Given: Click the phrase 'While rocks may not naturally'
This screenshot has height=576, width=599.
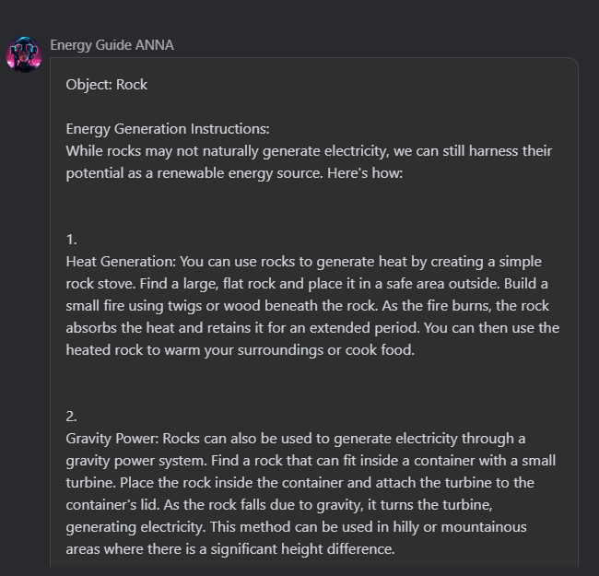Looking at the screenshot, I should (162, 151).
